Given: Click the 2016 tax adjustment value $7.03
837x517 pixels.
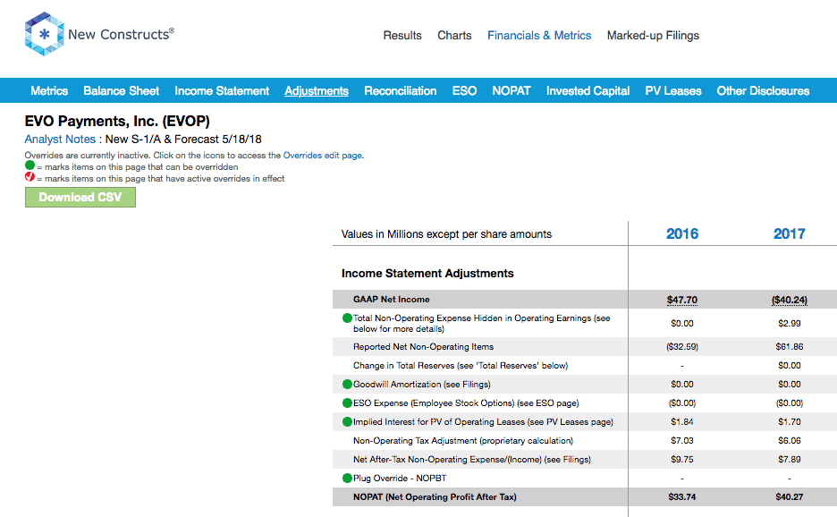Looking at the screenshot, I should point(682,441).
